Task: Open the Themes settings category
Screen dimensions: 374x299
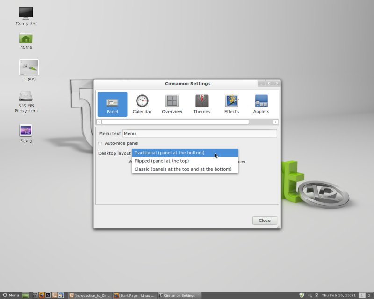Action: click(202, 104)
